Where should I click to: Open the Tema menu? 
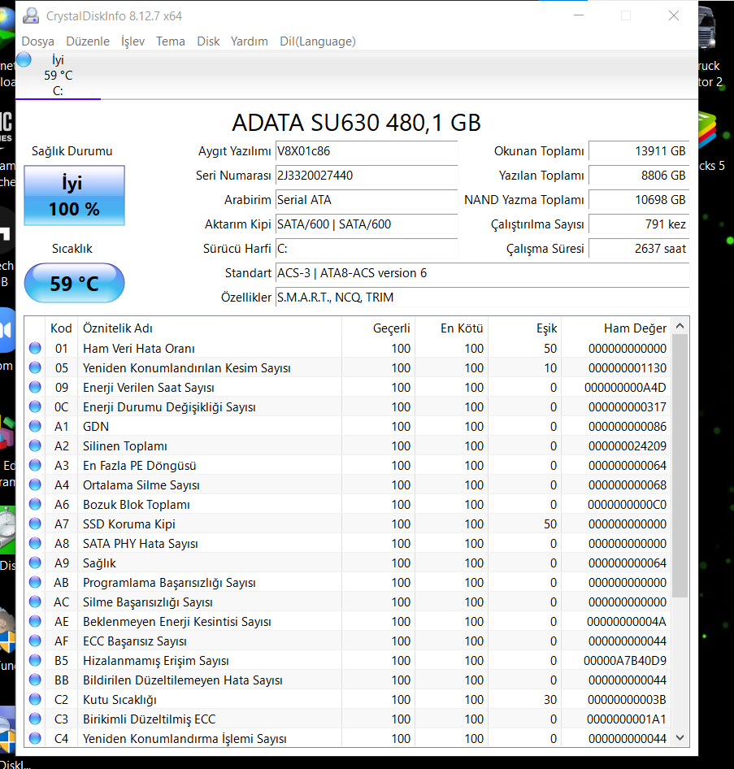(171, 41)
